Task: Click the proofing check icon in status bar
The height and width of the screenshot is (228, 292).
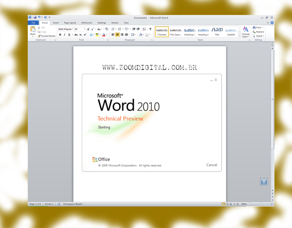Action: (x=59, y=204)
